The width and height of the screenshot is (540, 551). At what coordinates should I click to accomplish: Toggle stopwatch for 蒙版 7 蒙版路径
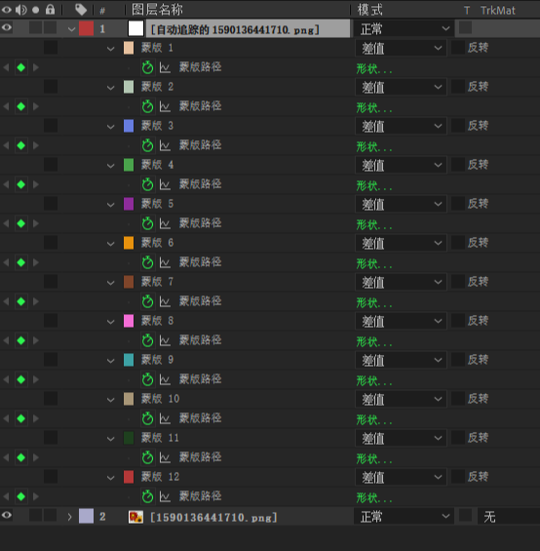pos(147,301)
